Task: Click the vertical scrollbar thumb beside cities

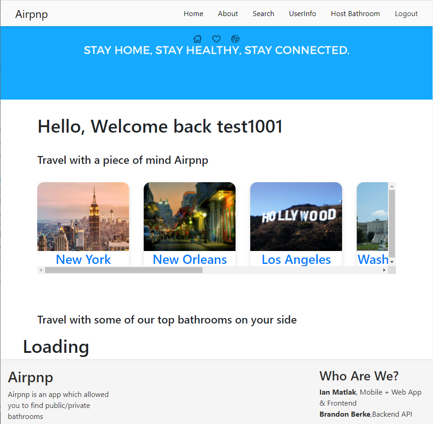Action: point(392,223)
